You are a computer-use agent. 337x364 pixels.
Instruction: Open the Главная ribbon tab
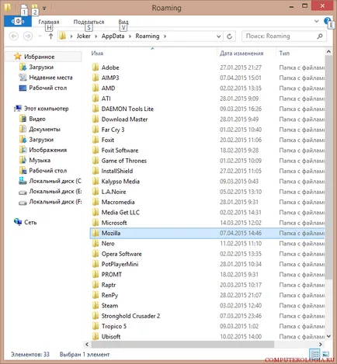tap(49, 22)
